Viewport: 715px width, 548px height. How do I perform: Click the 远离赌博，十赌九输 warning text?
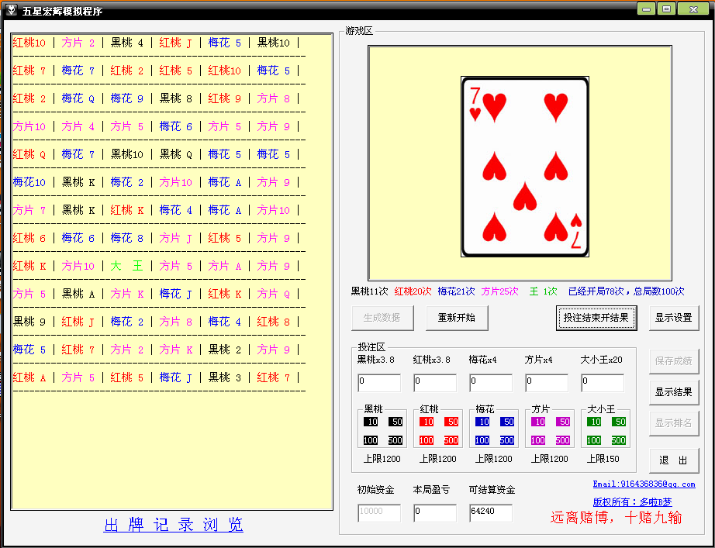[x=616, y=517]
